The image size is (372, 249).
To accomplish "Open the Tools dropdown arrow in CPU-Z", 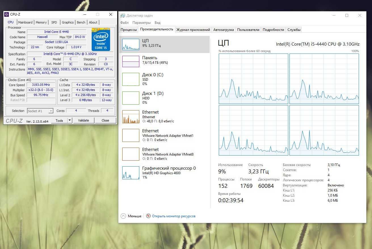I will pyautogui.click(x=70, y=120).
